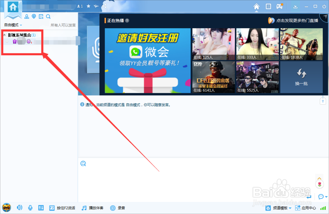Send the message with the enter arrow
329x214 pixels.
[x=309, y=197]
